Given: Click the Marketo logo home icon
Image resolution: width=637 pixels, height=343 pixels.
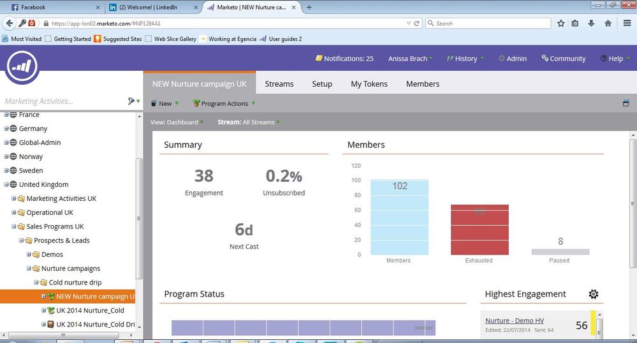Looking at the screenshot, I should point(22,67).
